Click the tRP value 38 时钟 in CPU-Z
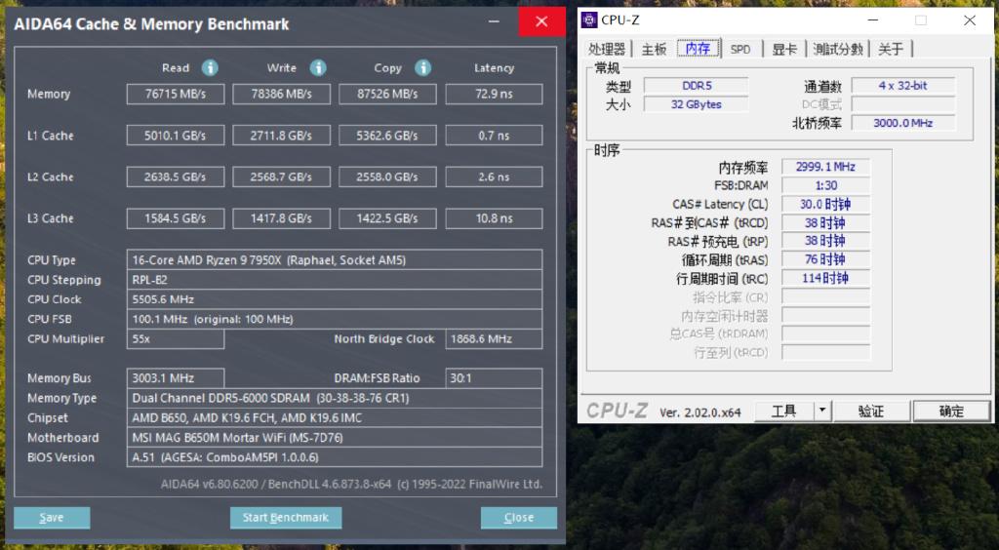 click(x=825, y=241)
